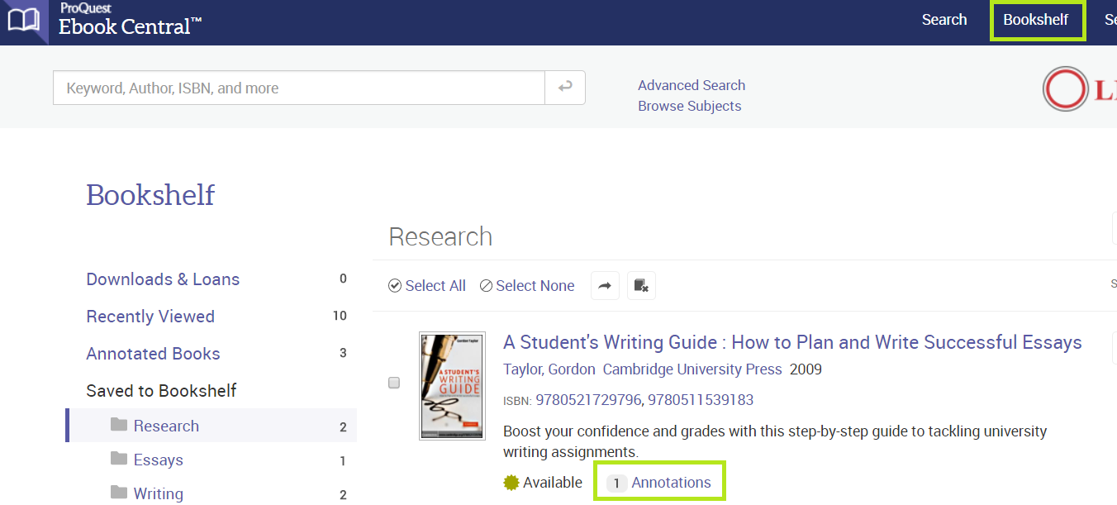Click the publication year 2009
Screen dimensions: 1117x505
point(806,369)
